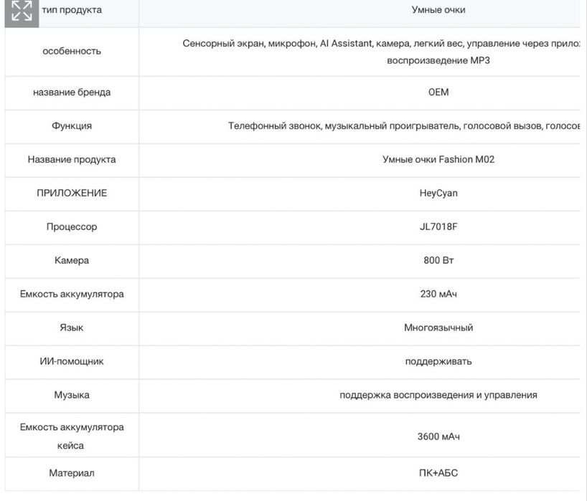Select the "3600 мАч" case battery value
587x501 pixels.
[438, 436]
